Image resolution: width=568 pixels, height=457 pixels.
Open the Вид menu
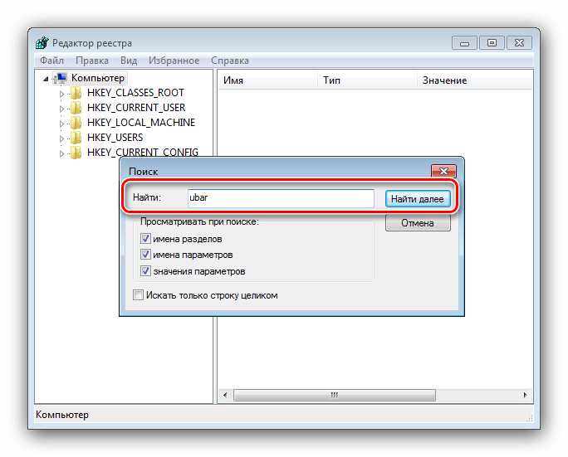click(129, 61)
